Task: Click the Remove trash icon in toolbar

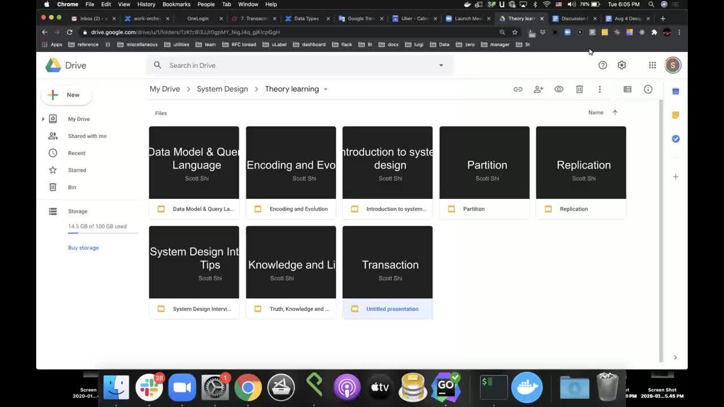Action: 579,89
